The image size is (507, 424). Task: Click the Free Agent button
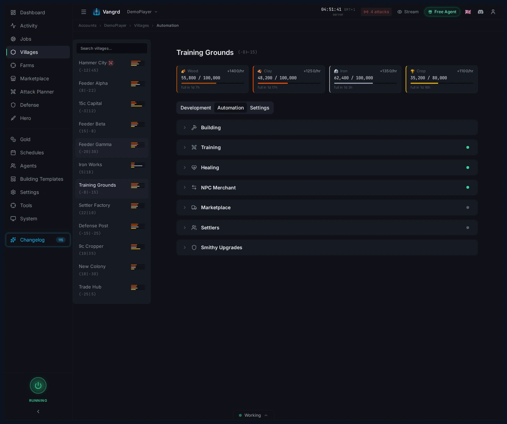click(x=442, y=12)
